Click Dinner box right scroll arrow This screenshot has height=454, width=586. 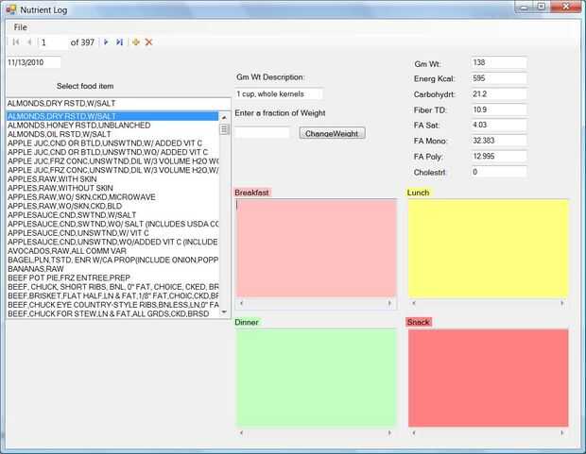click(389, 432)
